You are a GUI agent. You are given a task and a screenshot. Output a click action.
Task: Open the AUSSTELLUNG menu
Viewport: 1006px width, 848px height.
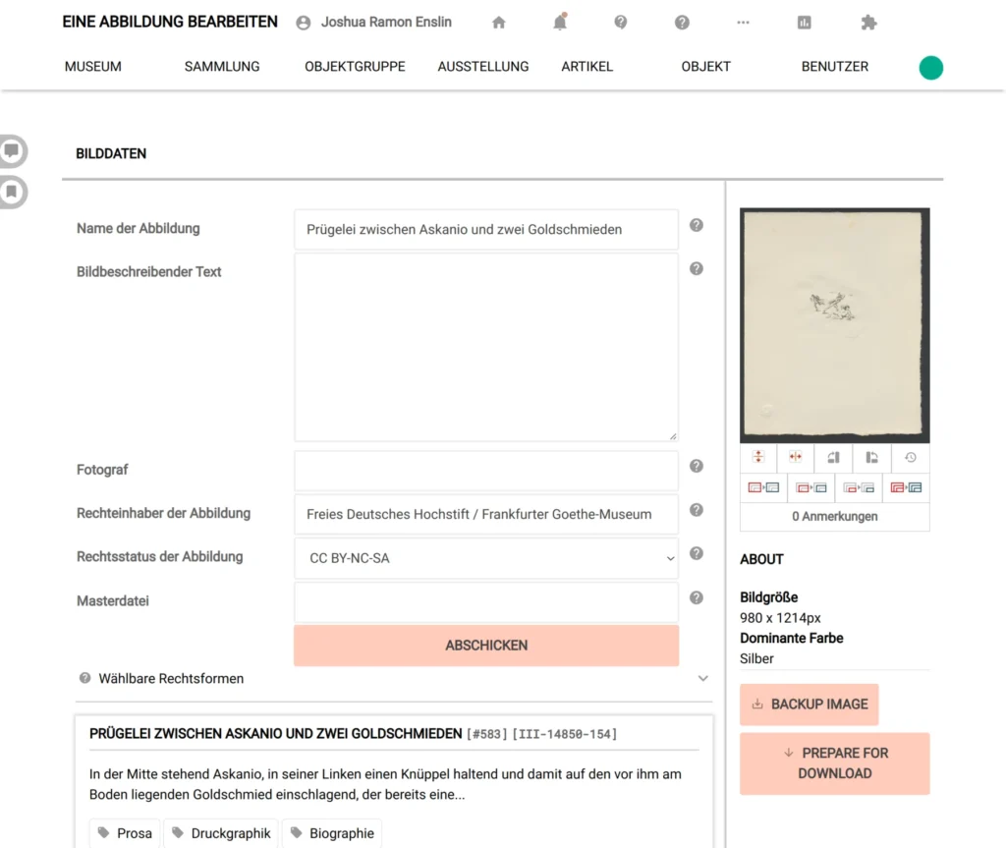click(483, 67)
